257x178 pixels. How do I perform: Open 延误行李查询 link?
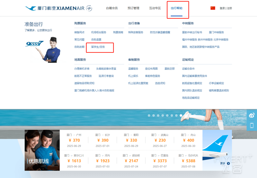[106, 76]
